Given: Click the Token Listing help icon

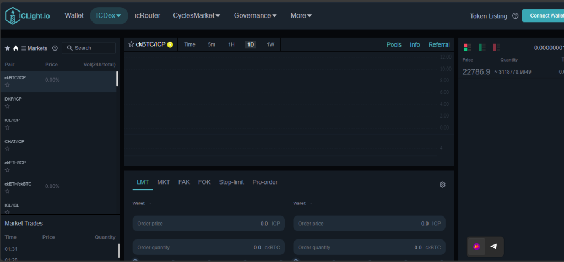Looking at the screenshot, I should (x=515, y=16).
